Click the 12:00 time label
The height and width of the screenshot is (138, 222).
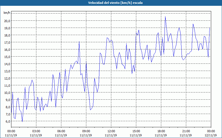pos(111,131)
